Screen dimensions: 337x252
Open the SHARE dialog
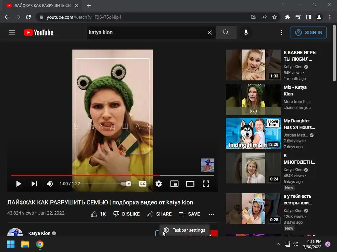click(160, 214)
